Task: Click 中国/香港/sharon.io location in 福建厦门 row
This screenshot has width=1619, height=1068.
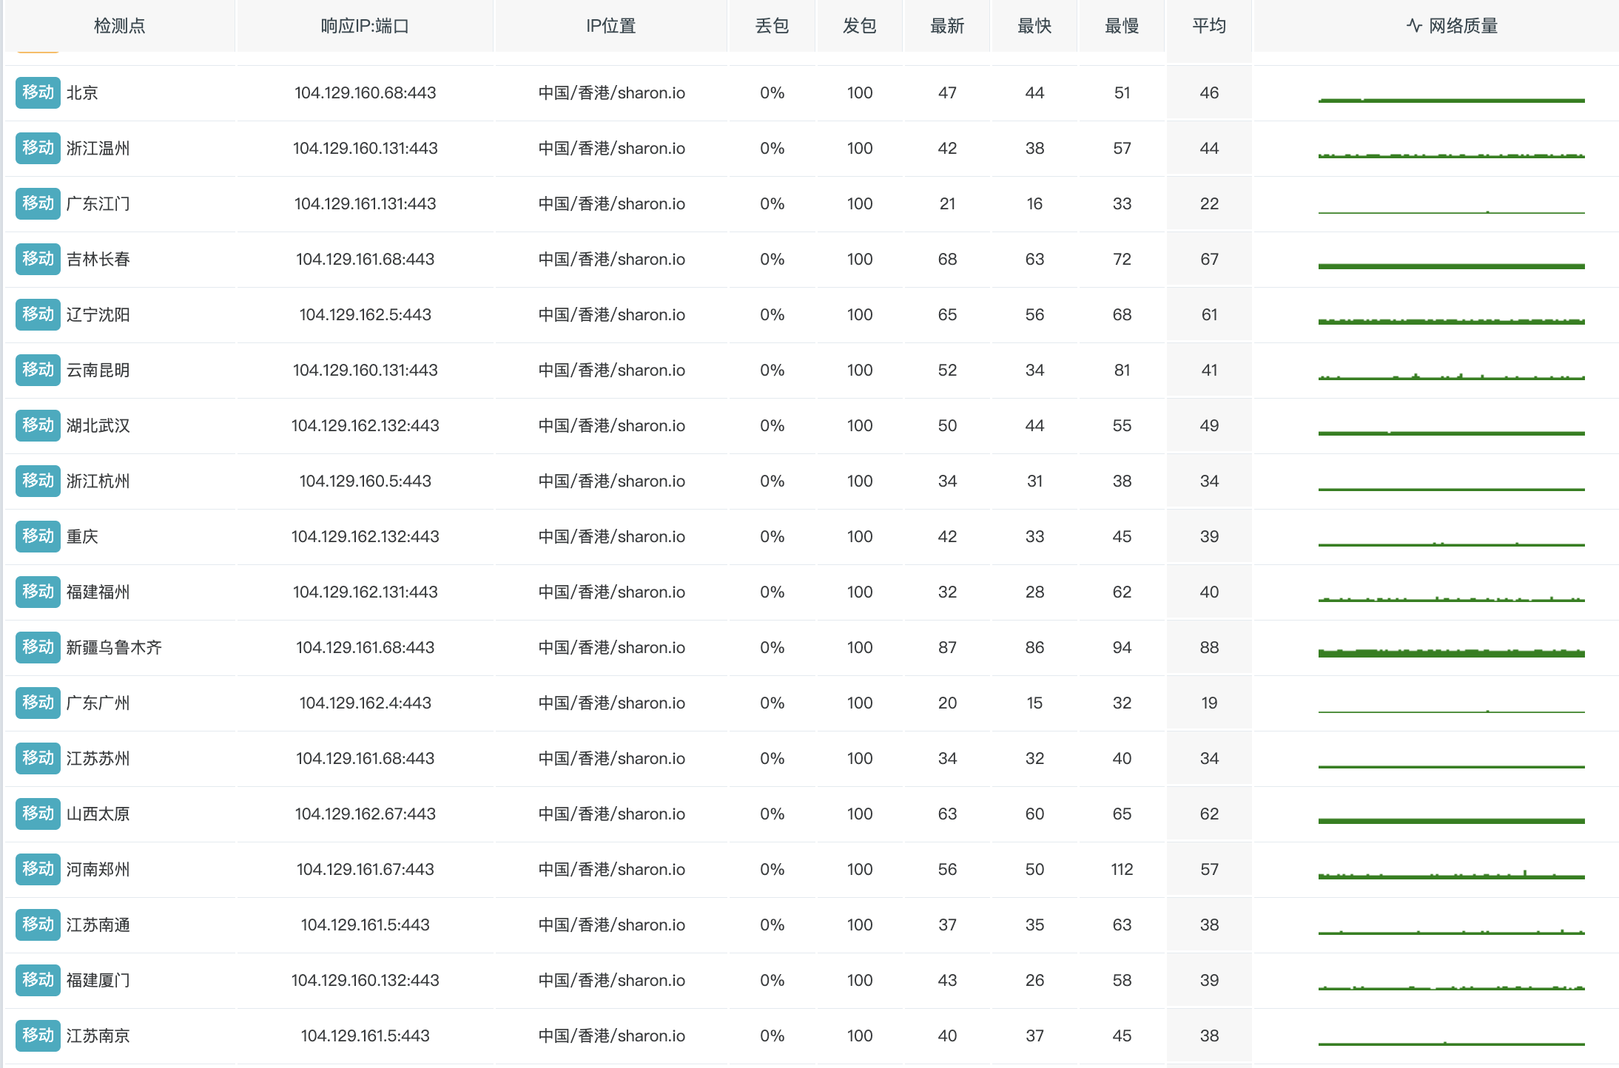Action: (x=611, y=980)
